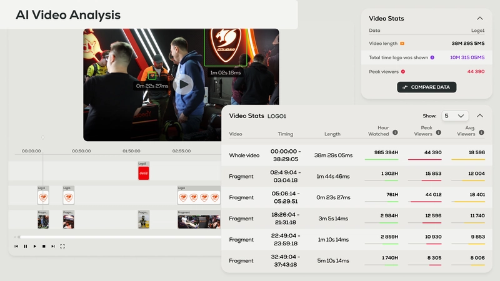The height and width of the screenshot is (281, 500).
Task: Click the red Peak viewers indicator dot
Action: (x=403, y=72)
